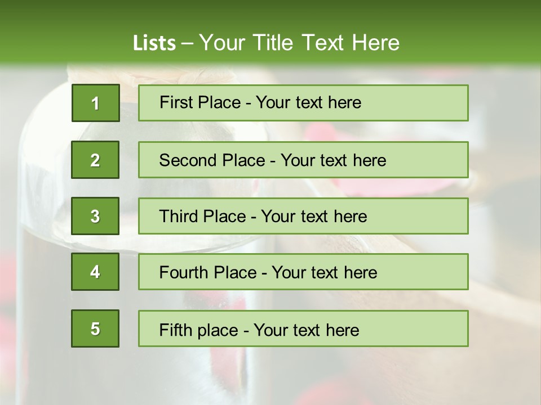The image size is (541, 405).
Task: Click the number 3 green box
Action: pos(95,216)
